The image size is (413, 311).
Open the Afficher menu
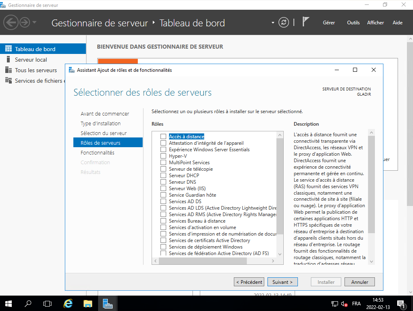click(x=375, y=23)
